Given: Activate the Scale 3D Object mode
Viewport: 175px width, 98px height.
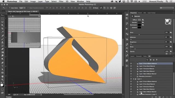Looking at the screenshot, I should coord(115,8).
